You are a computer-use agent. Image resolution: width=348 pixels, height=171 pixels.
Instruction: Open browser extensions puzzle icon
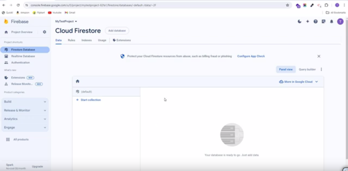(x=326, y=5)
